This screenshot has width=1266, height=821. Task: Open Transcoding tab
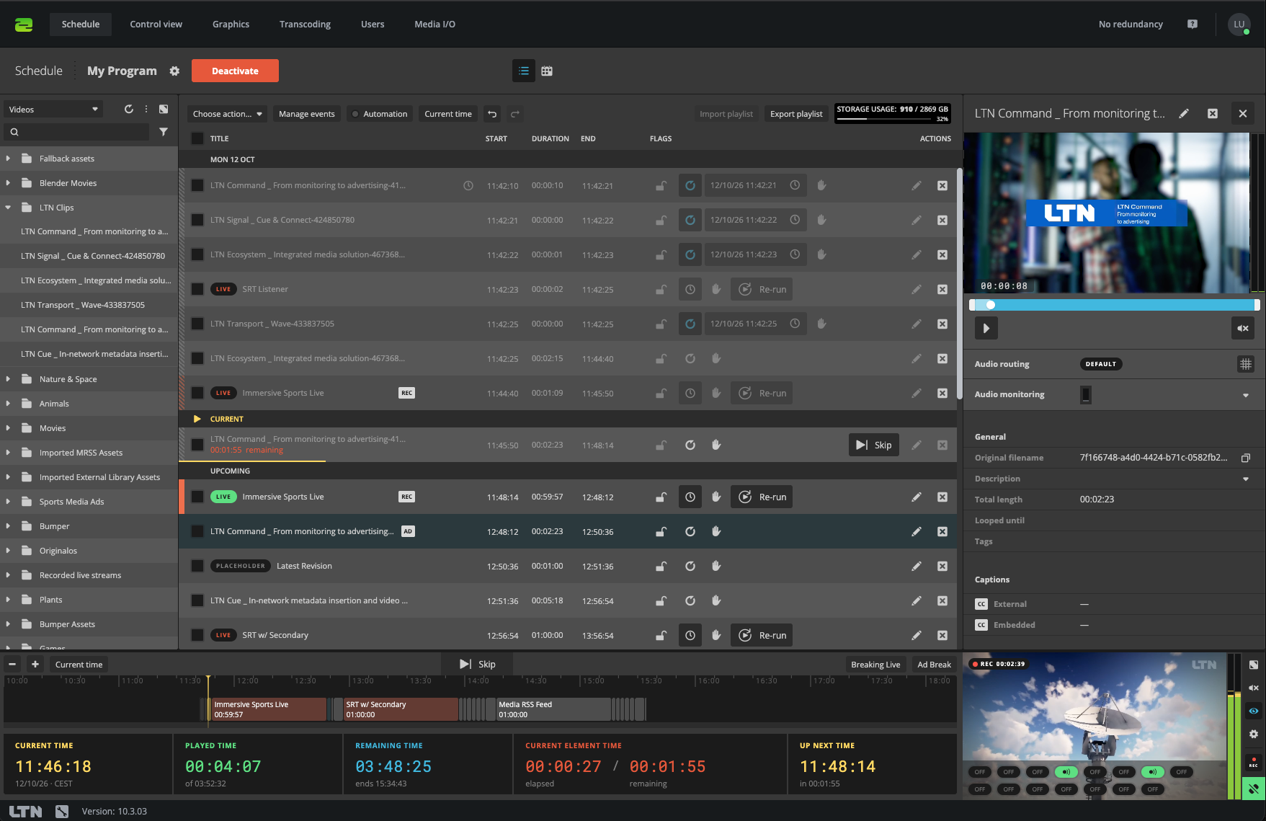point(305,24)
